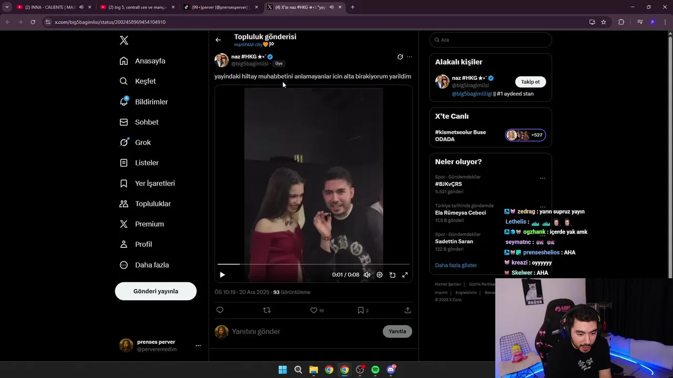Viewport: 673px width, 378px height.
Task: Open Premium in the sidebar
Action: tap(141, 224)
